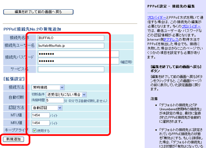The image size is (206, 148).
Task: Select the password confirmation (確認用) field
Action: (x=78, y=61)
